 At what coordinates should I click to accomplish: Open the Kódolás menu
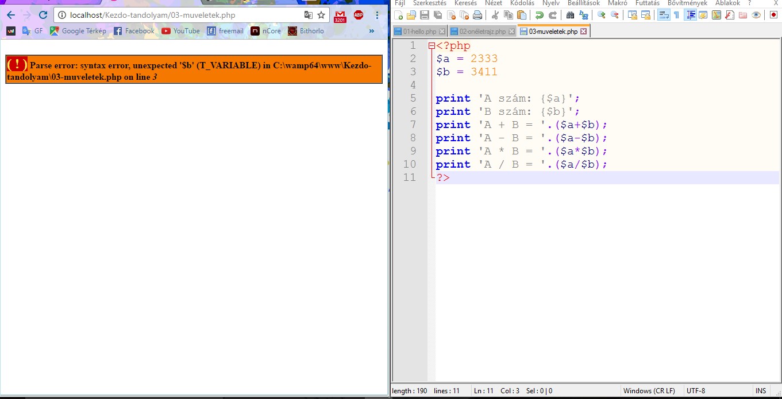click(x=522, y=3)
